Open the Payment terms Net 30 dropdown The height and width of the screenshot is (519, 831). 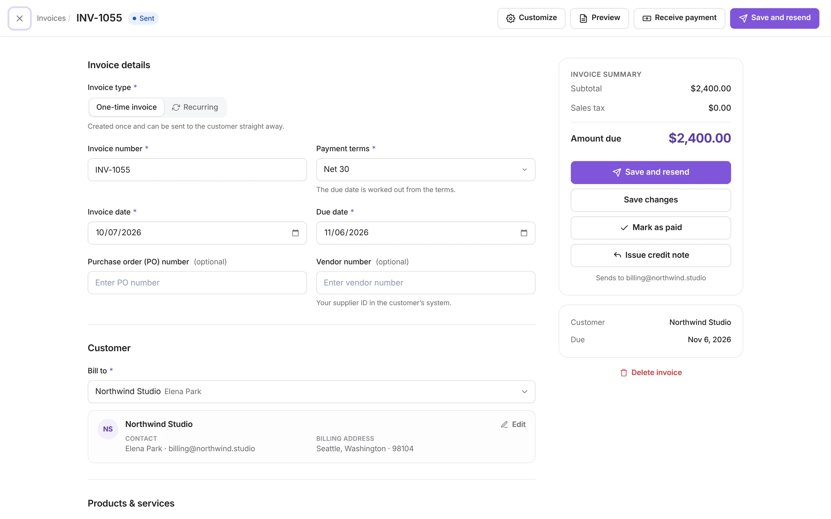click(426, 170)
